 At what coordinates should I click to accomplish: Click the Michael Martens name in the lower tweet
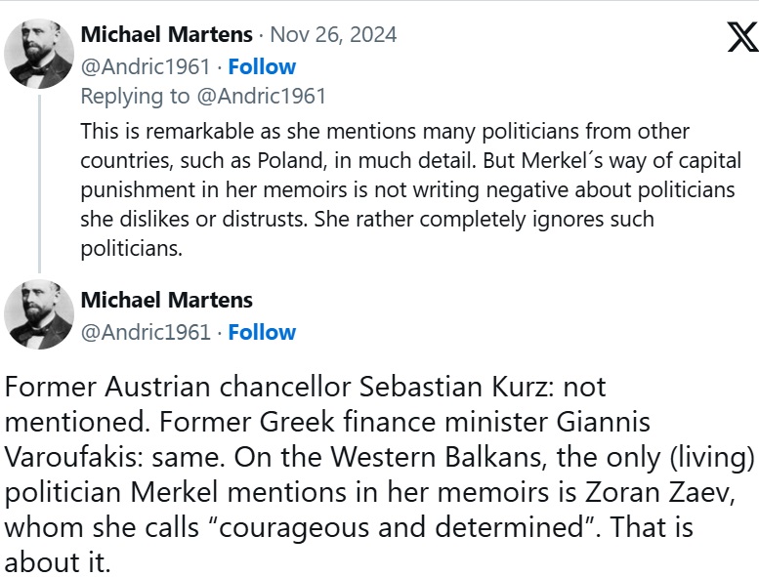click(x=167, y=300)
